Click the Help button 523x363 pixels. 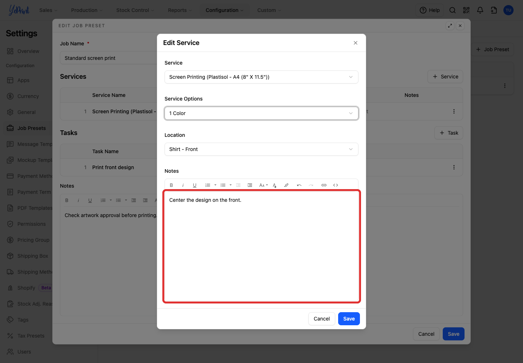click(x=430, y=10)
